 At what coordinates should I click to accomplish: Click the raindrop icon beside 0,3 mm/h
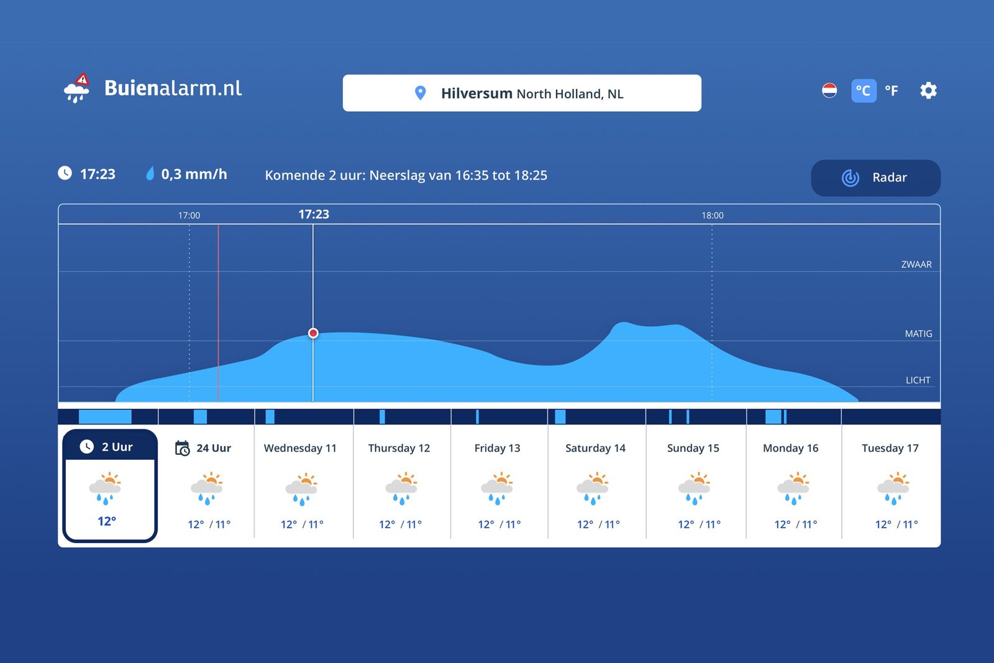click(x=149, y=174)
